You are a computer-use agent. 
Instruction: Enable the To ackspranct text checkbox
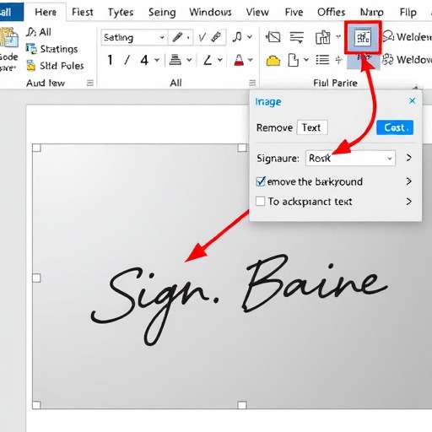point(260,202)
